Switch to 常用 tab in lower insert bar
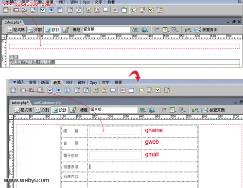The image size is (243, 188). coord(33,82)
